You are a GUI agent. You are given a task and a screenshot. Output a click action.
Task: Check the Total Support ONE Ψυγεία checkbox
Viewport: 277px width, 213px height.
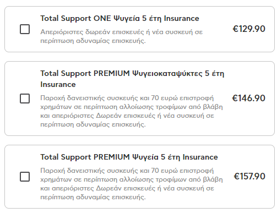click(25, 29)
